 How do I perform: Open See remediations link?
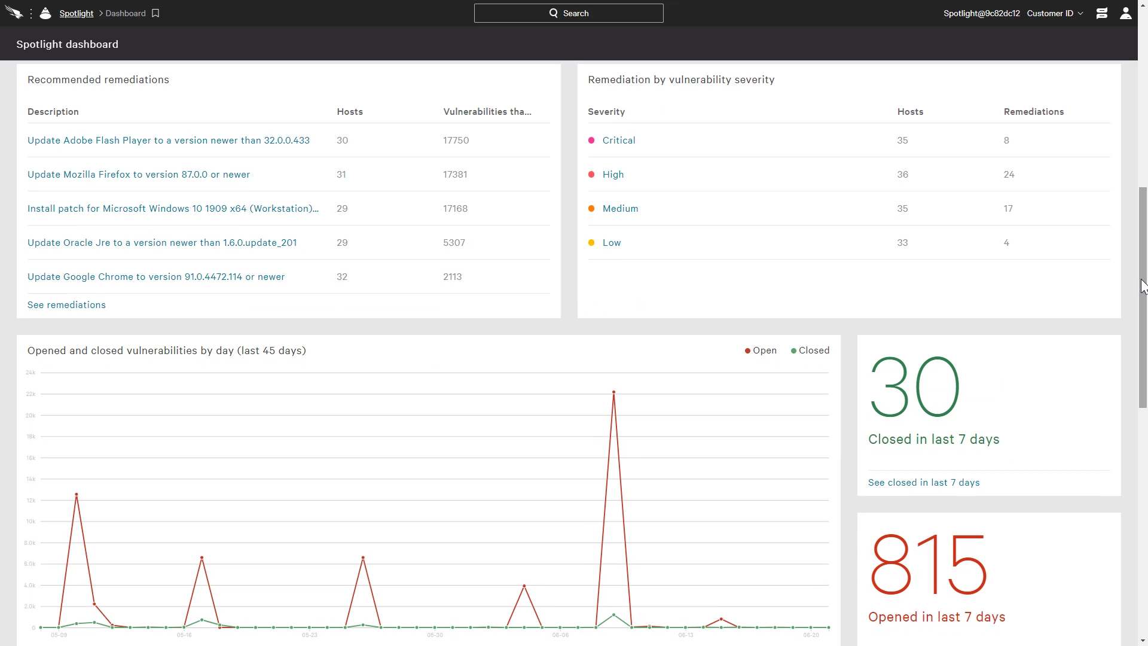click(66, 305)
